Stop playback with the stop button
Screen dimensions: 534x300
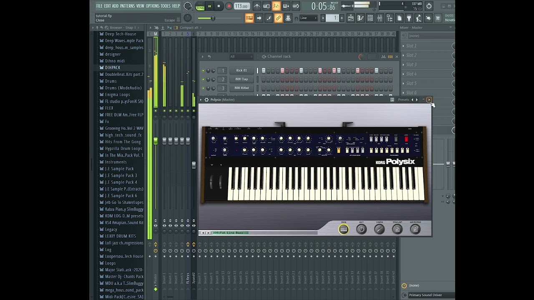tap(219, 6)
